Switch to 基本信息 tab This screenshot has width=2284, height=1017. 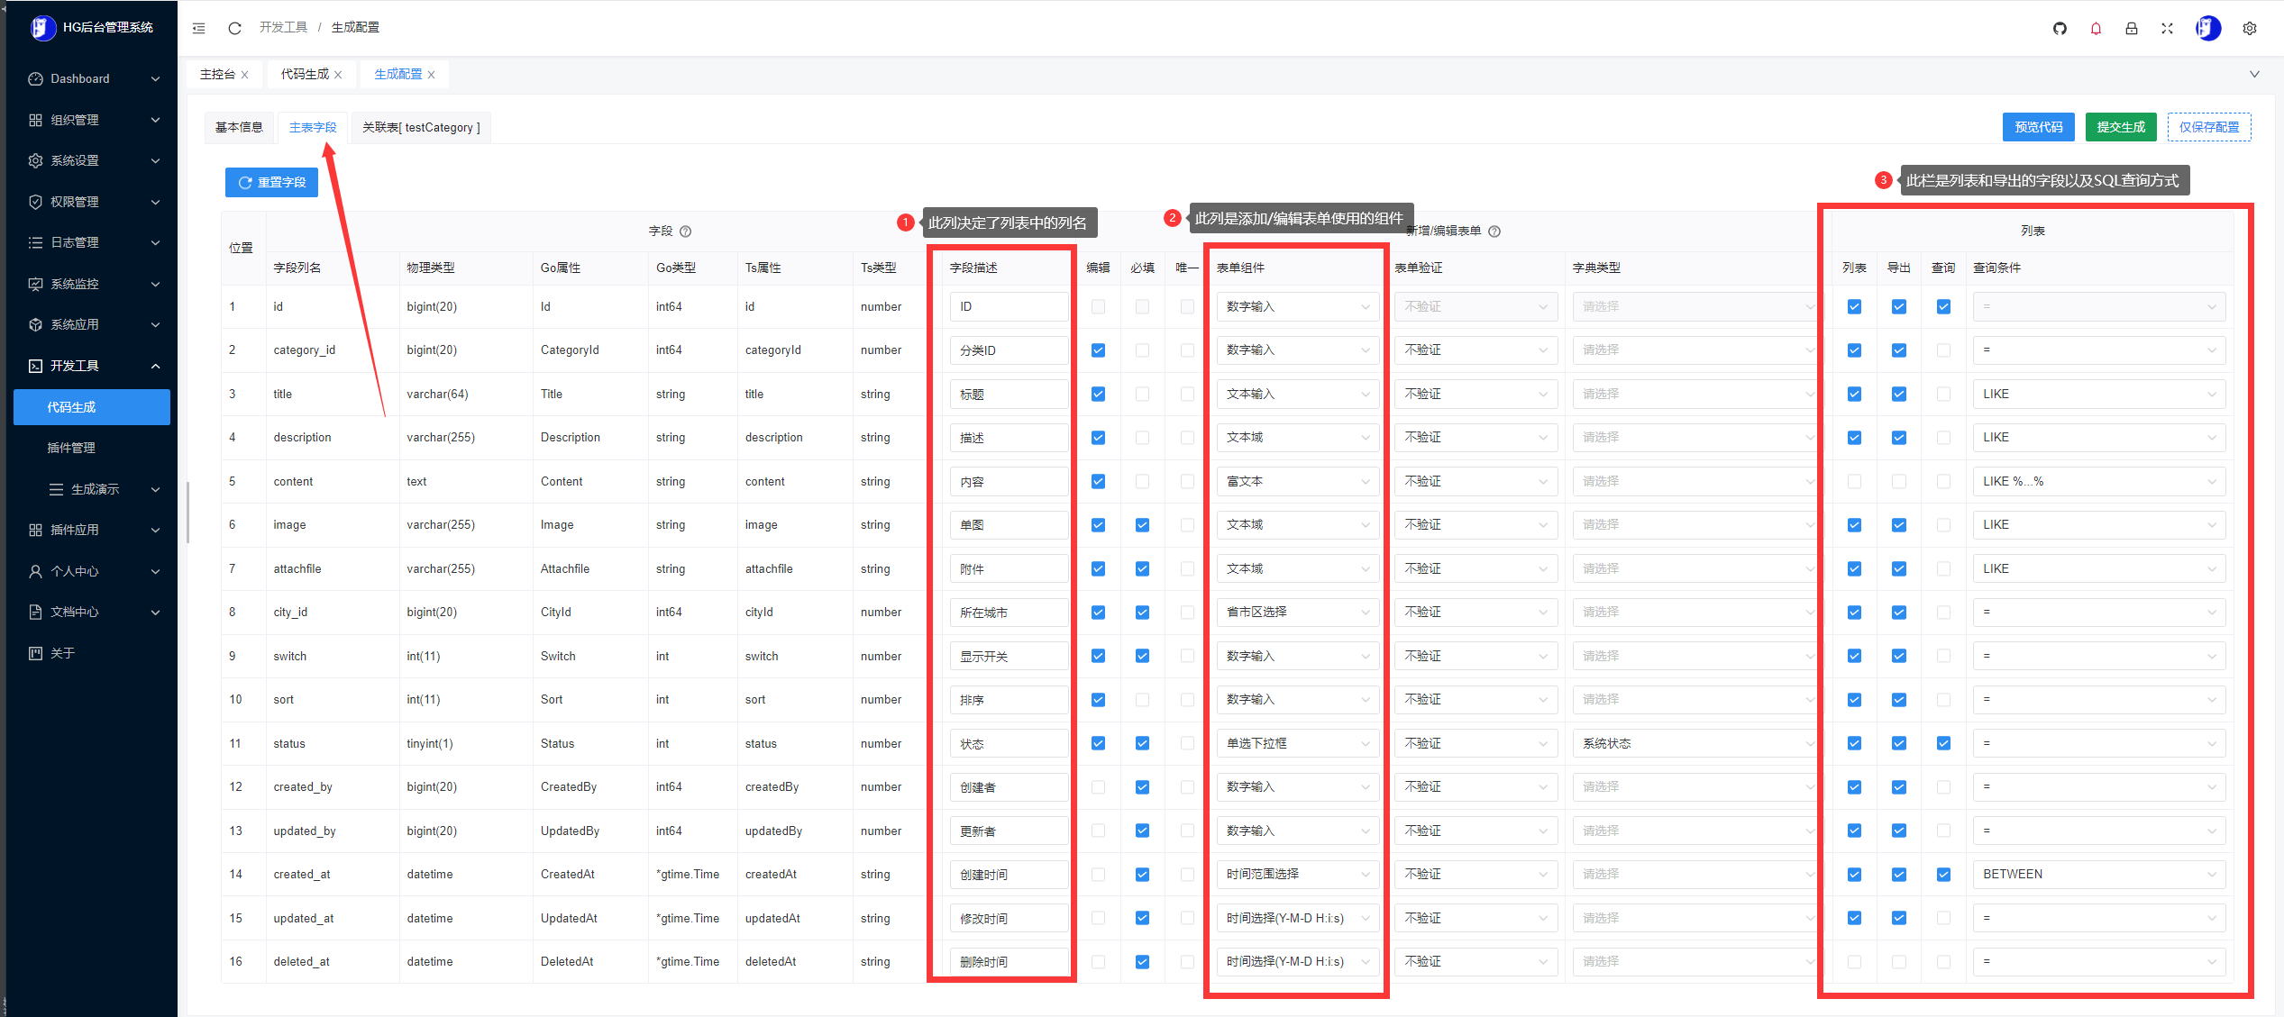tap(239, 127)
